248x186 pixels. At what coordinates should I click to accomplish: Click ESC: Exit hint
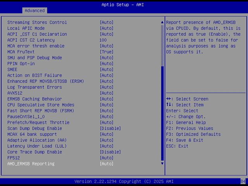(177, 146)
